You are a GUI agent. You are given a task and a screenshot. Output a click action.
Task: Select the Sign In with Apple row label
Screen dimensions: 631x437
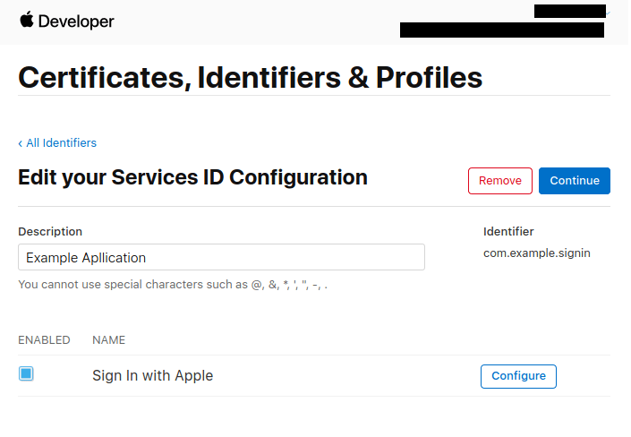tap(152, 376)
